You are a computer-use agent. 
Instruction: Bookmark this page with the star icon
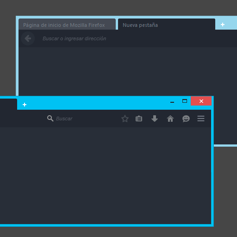(125, 118)
